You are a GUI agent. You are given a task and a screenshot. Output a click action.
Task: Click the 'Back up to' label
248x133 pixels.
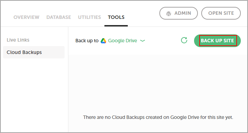pyautogui.click(x=87, y=41)
